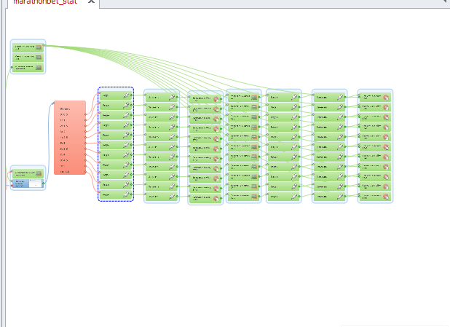Click syringe icon of top block in sixth column
Screen dimensions: 450x327
[340, 98]
